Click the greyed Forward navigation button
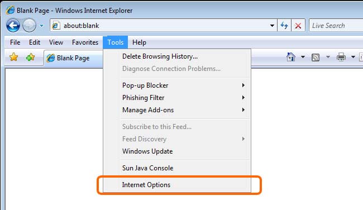The width and height of the screenshot is (363, 210). click(29, 25)
